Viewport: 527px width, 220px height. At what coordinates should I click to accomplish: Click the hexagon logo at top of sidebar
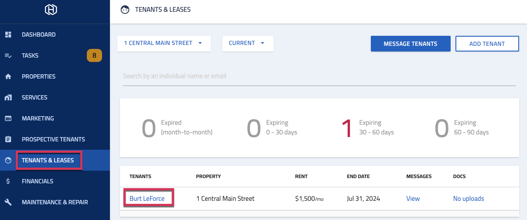pos(51,10)
